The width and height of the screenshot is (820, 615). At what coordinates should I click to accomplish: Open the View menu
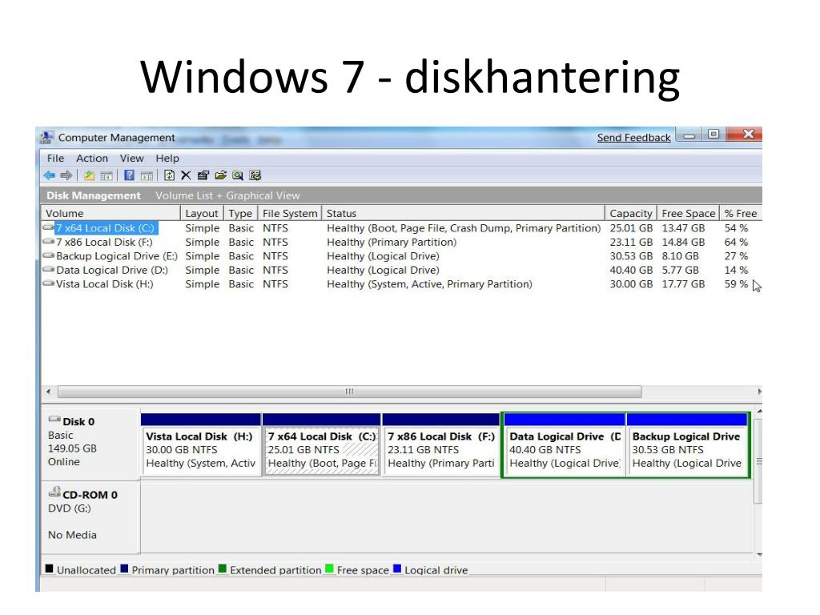click(x=132, y=159)
